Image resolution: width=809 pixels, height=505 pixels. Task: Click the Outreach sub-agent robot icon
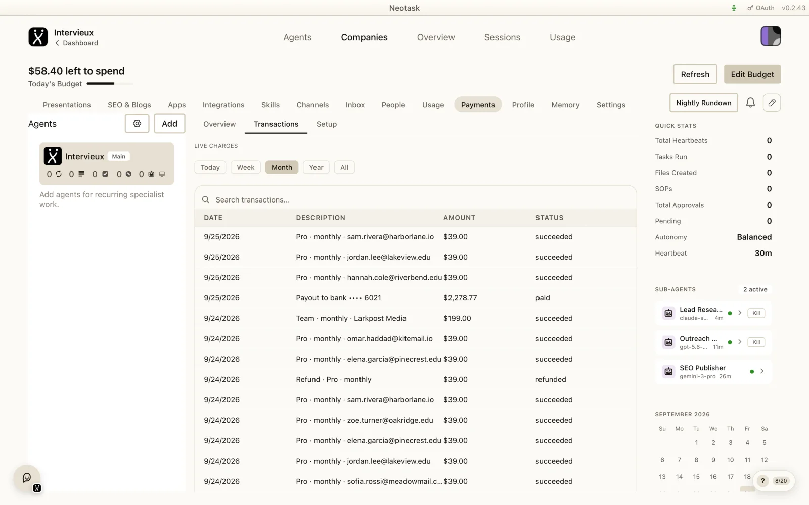tap(668, 342)
